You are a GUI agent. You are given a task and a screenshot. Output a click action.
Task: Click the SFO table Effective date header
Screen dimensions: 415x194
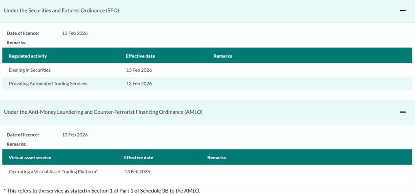tap(141, 56)
